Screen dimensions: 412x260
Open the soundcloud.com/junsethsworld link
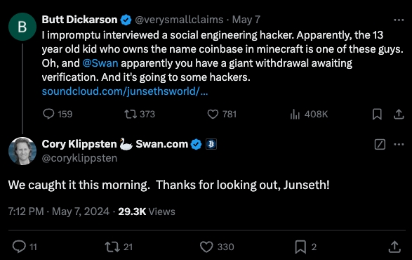[125, 91]
